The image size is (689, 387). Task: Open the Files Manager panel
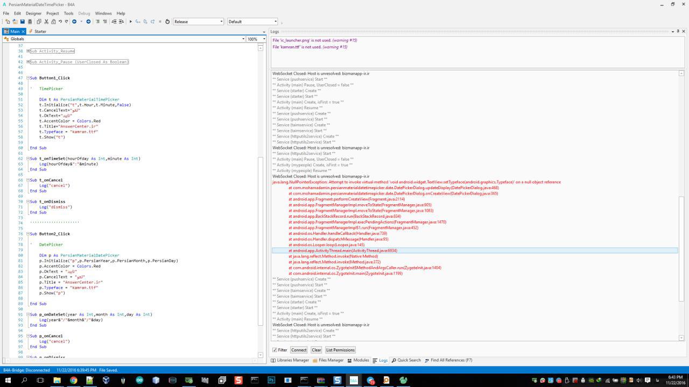pyautogui.click(x=328, y=360)
